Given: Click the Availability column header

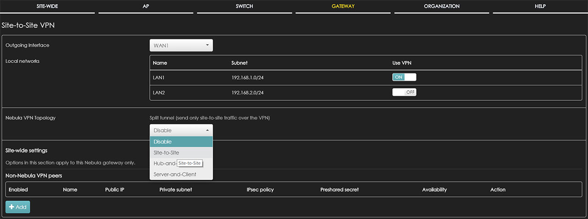Looking at the screenshot, I should (x=434, y=190).
